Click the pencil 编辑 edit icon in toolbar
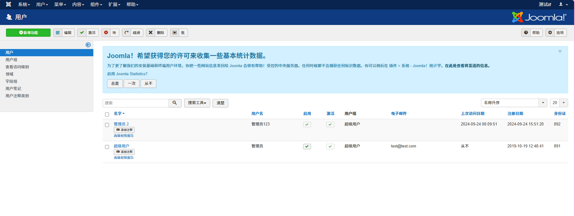This screenshot has height=216, width=575. (58, 32)
